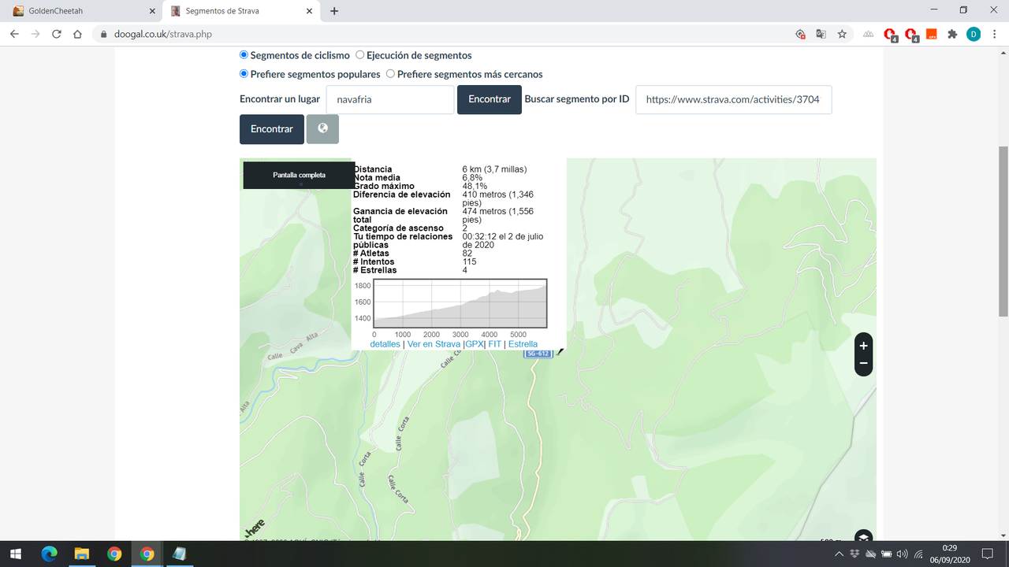This screenshot has width=1009, height=567.
Task: Select Ejecución de segmentos radio button
Action: coord(359,55)
